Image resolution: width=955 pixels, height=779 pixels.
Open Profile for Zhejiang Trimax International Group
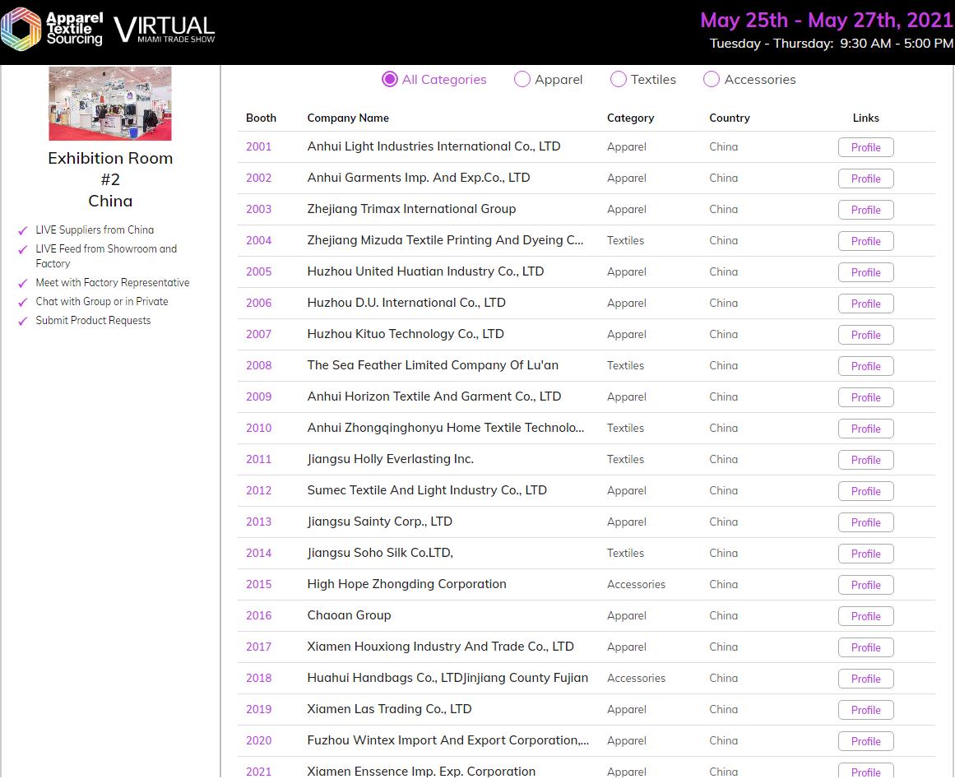[865, 210]
